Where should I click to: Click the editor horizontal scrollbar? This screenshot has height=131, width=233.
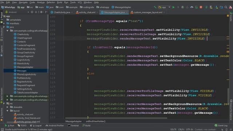click(x=116, y=118)
